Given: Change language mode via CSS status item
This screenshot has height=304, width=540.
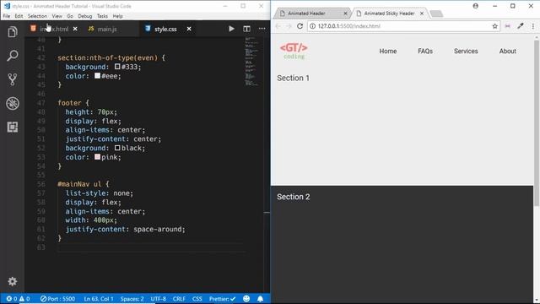Looking at the screenshot, I should (197, 299).
